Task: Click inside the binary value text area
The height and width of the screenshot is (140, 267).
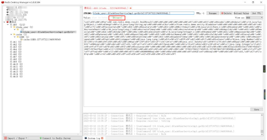Action: coord(173,63)
